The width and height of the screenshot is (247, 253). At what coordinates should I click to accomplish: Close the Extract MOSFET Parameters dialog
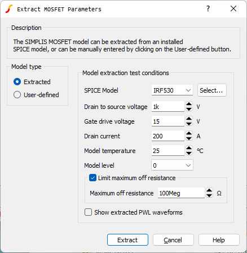coord(233,8)
